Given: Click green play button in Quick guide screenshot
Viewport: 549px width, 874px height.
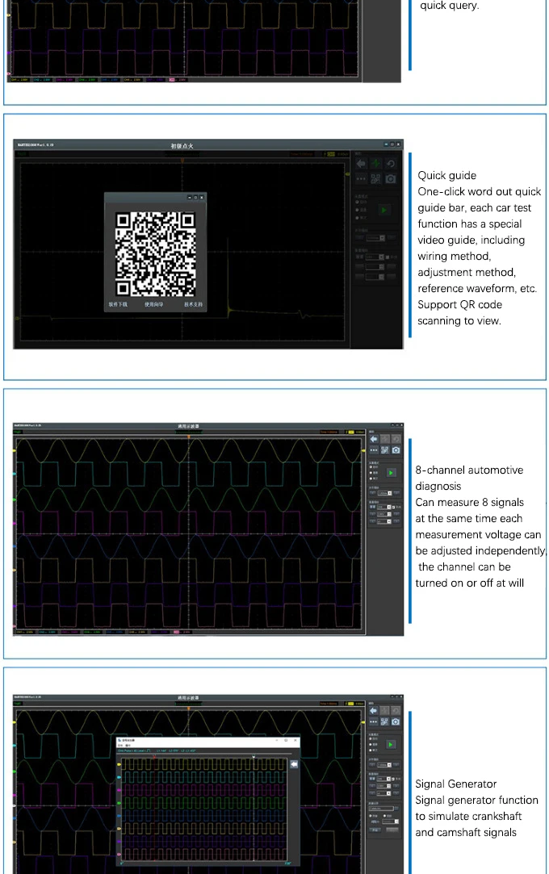Looking at the screenshot, I should 384,210.
